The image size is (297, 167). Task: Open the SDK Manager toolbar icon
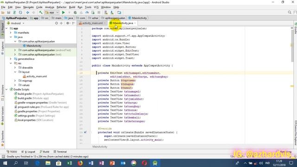[112, 13]
